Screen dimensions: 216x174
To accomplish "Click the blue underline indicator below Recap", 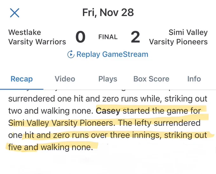I will [x=22, y=89].
